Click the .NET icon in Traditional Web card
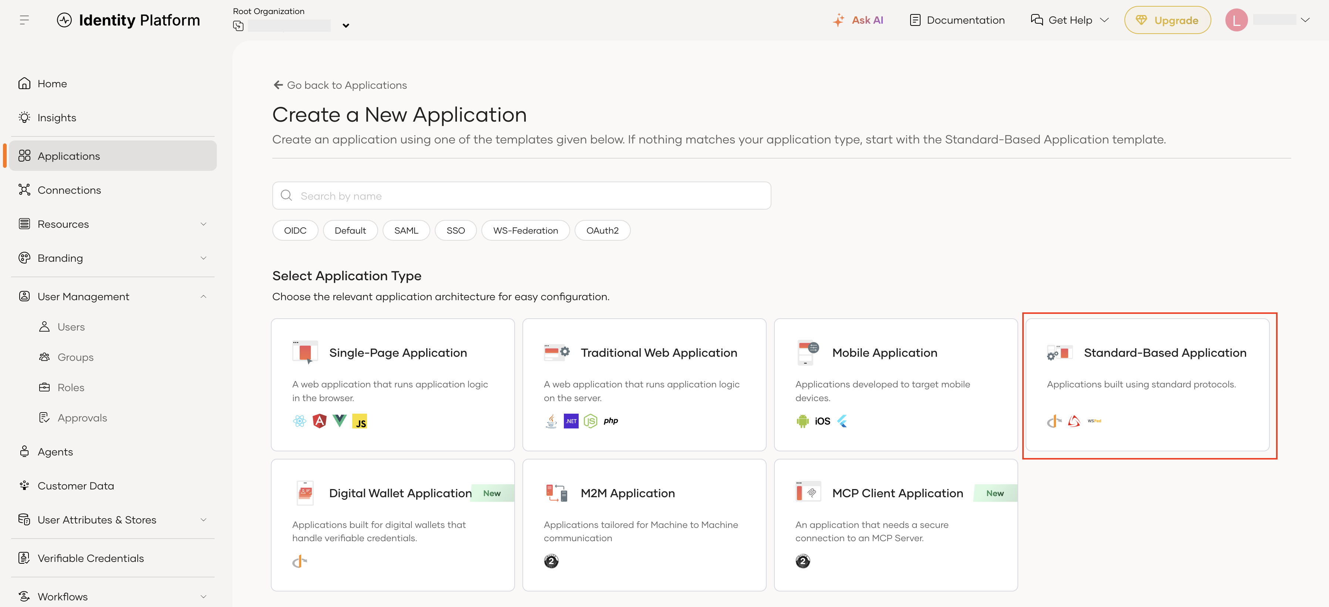Viewport: 1329px width, 607px height. 571,421
